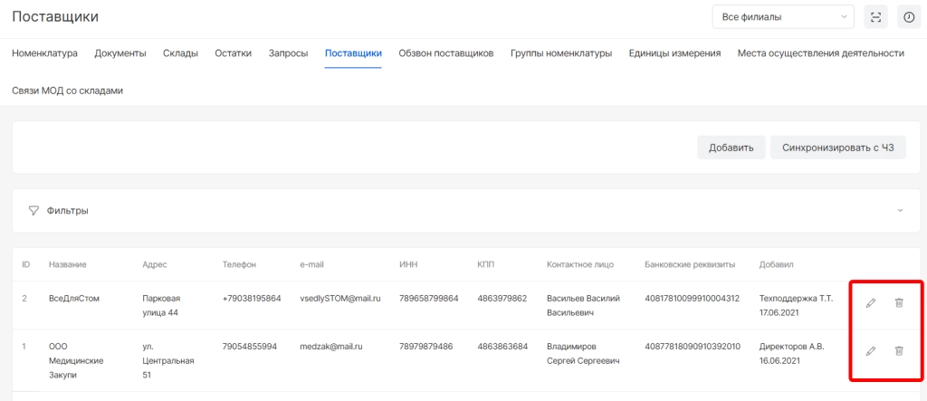The width and height of the screenshot is (927, 401).
Task: Click the vsedlySTOM@mail.ru email cell
Action: click(339, 298)
